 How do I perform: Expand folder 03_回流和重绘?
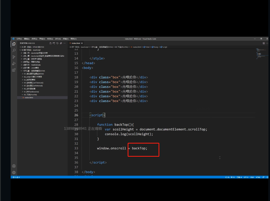[x=42, y=80]
